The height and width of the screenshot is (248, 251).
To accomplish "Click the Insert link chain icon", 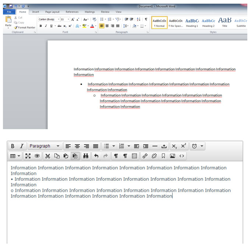I will tap(145, 156).
